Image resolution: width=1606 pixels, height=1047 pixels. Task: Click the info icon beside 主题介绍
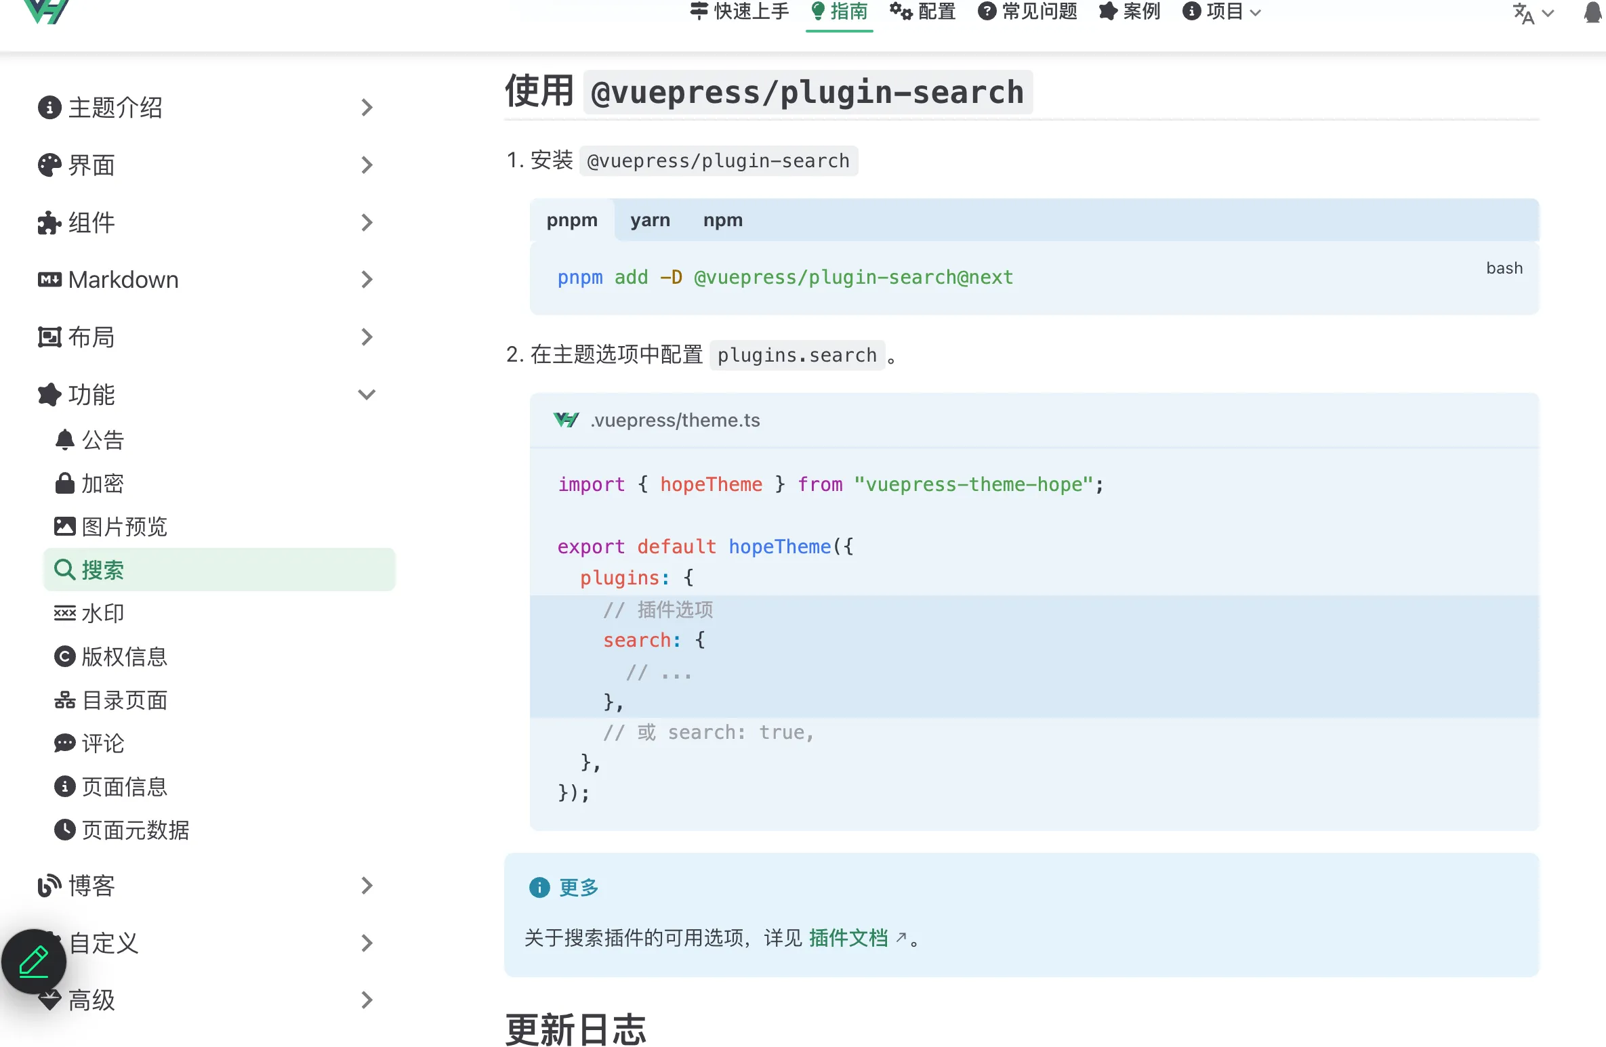pyautogui.click(x=49, y=107)
